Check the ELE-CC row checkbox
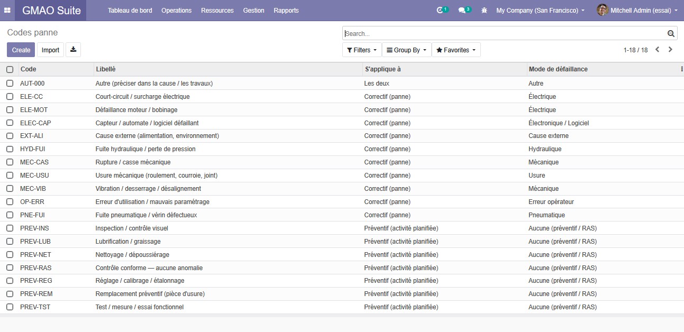This screenshot has height=332, width=684. [x=10, y=97]
